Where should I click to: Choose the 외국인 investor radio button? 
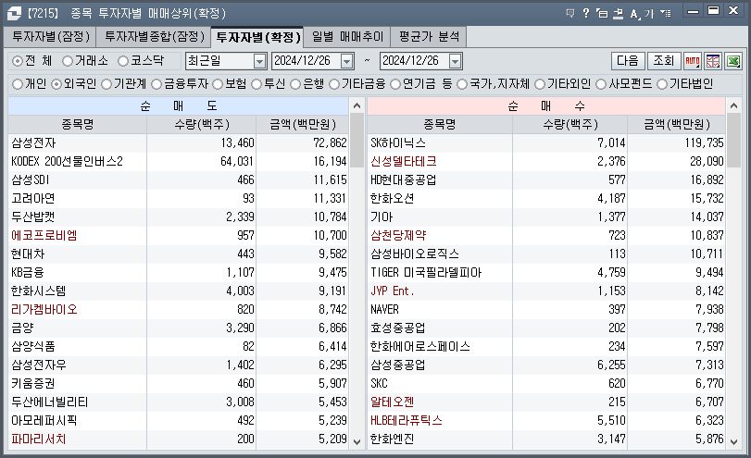pos(56,84)
